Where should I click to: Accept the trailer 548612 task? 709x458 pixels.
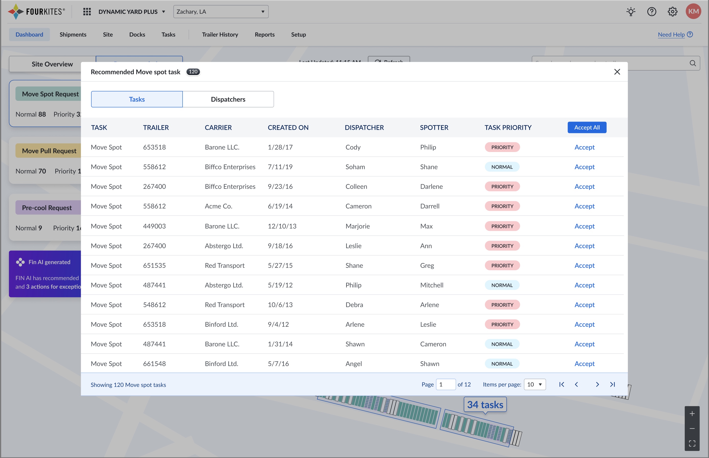tap(584, 304)
